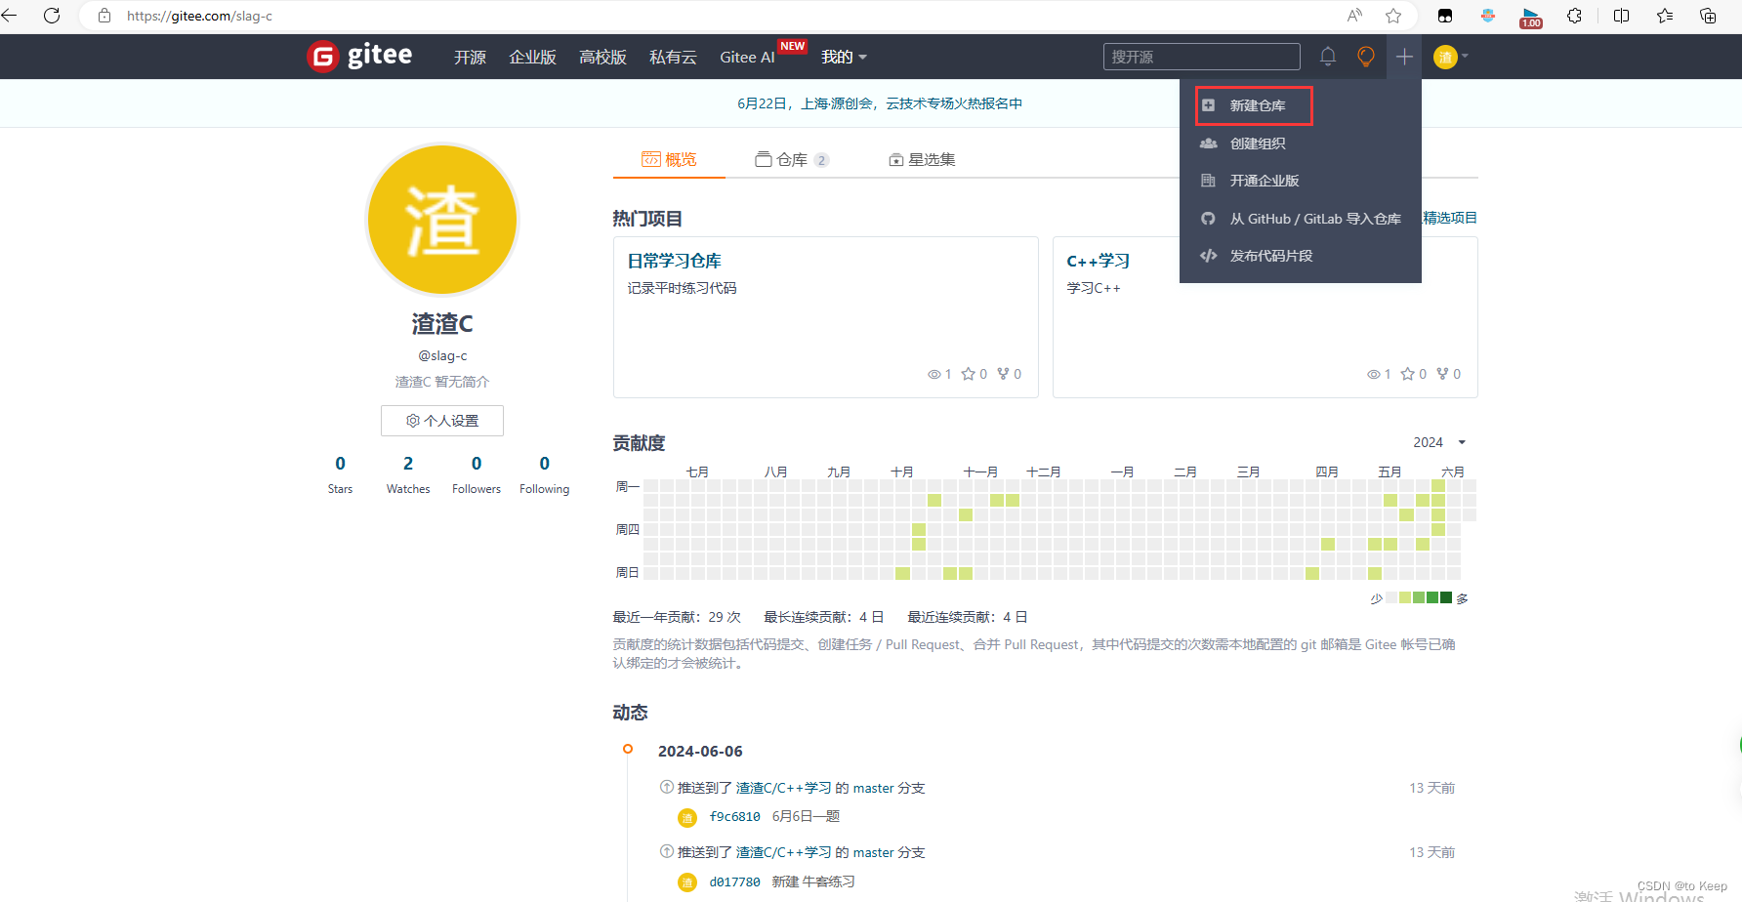The height and width of the screenshot is (902, 1742).
Task: Open the browser extensions puzzle icon
Action: pos(1574,16)
